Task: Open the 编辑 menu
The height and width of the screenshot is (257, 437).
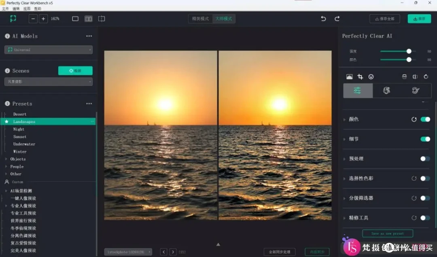Action: [x=16, y=8]
